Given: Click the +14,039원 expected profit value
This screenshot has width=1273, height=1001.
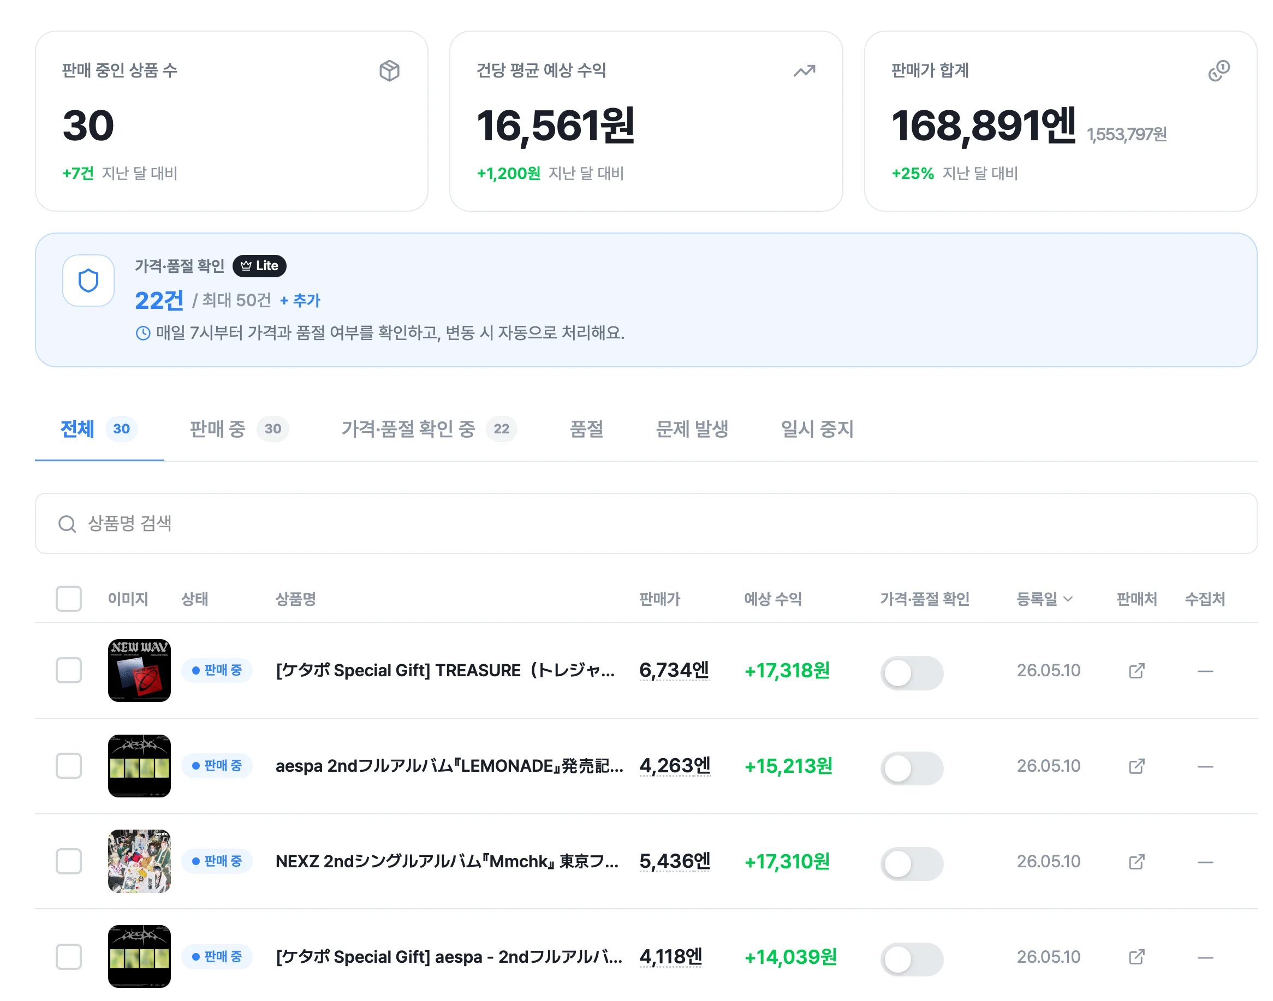Looking at the screenshot, I should 790,958.
